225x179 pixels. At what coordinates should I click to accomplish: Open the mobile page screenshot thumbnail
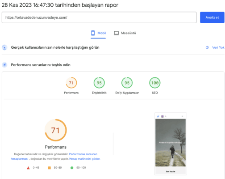point(171,144)
